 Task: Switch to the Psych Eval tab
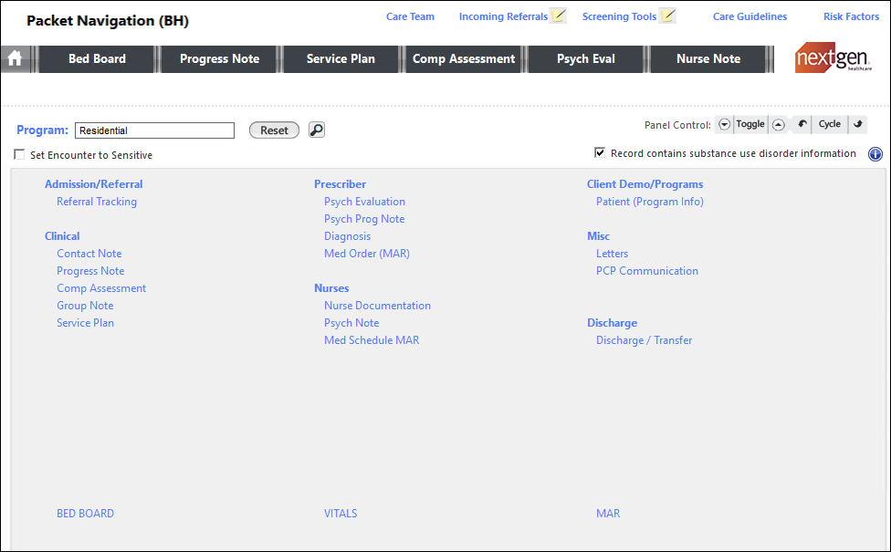click(x=585, y=58)
